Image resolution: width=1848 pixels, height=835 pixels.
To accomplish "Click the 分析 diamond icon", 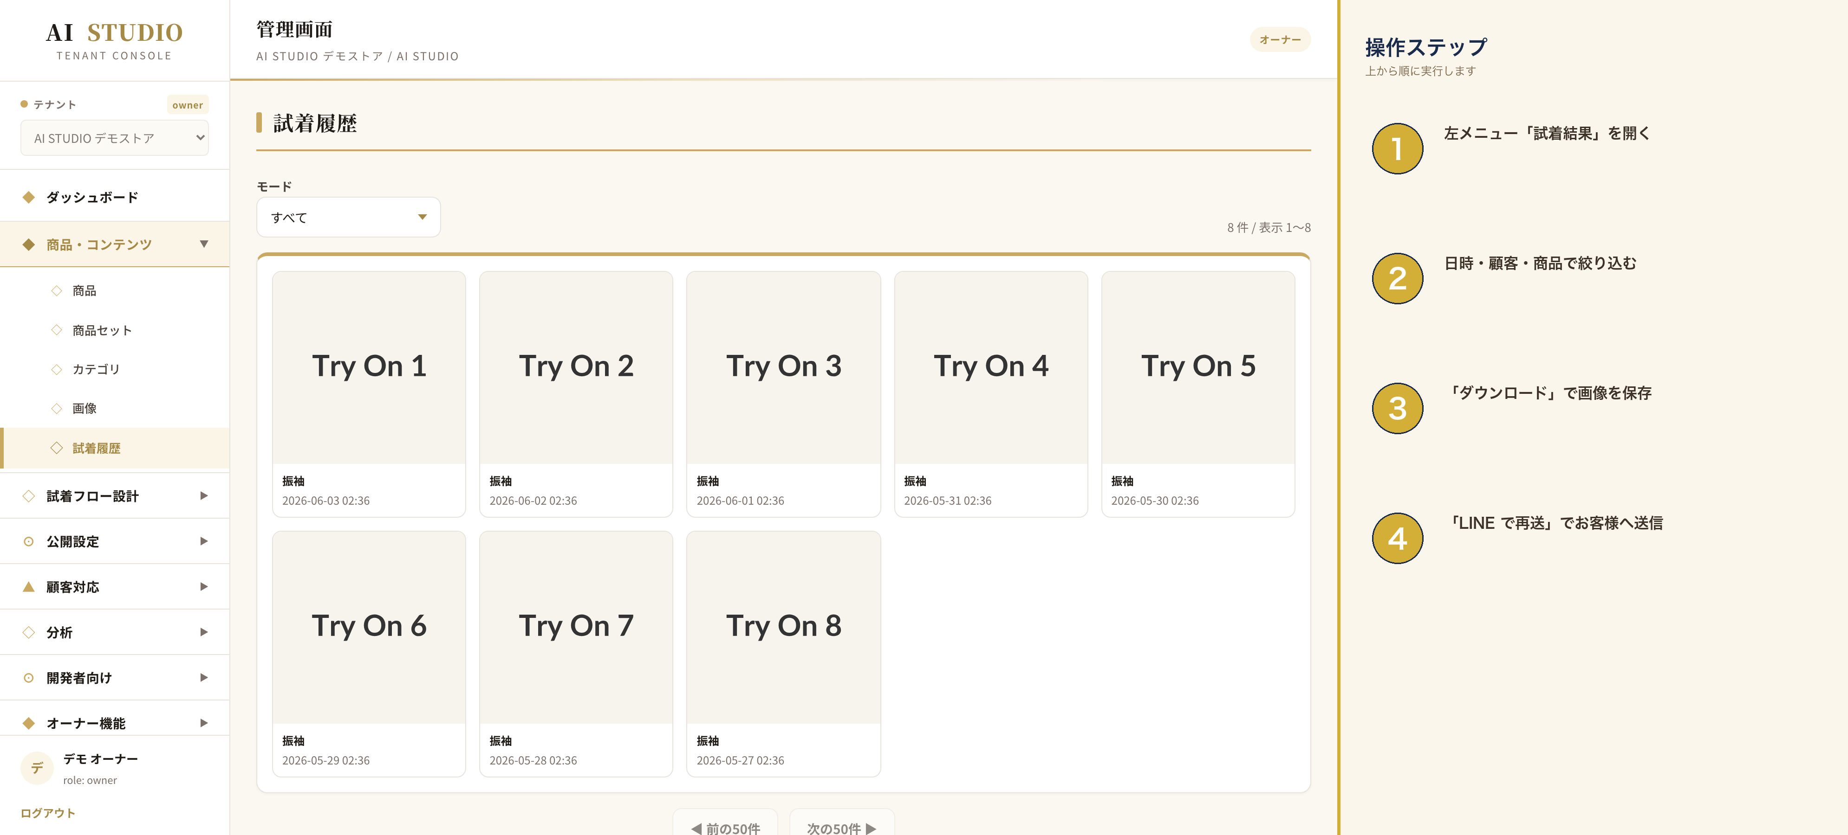I will point(29,632).
